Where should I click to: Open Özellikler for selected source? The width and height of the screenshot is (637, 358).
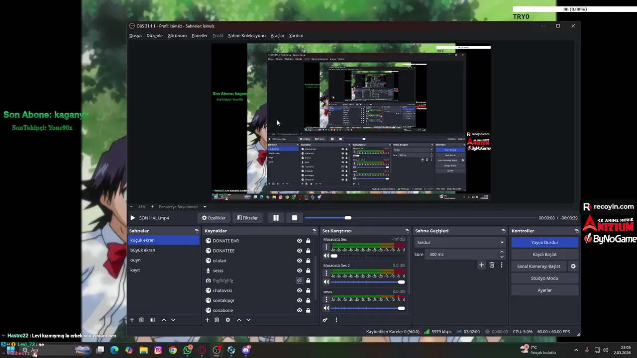(214, 218)
